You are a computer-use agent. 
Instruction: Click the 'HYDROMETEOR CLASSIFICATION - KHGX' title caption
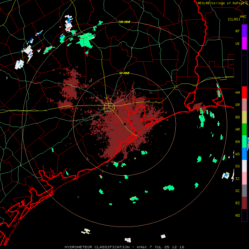[x=106, y=247]
